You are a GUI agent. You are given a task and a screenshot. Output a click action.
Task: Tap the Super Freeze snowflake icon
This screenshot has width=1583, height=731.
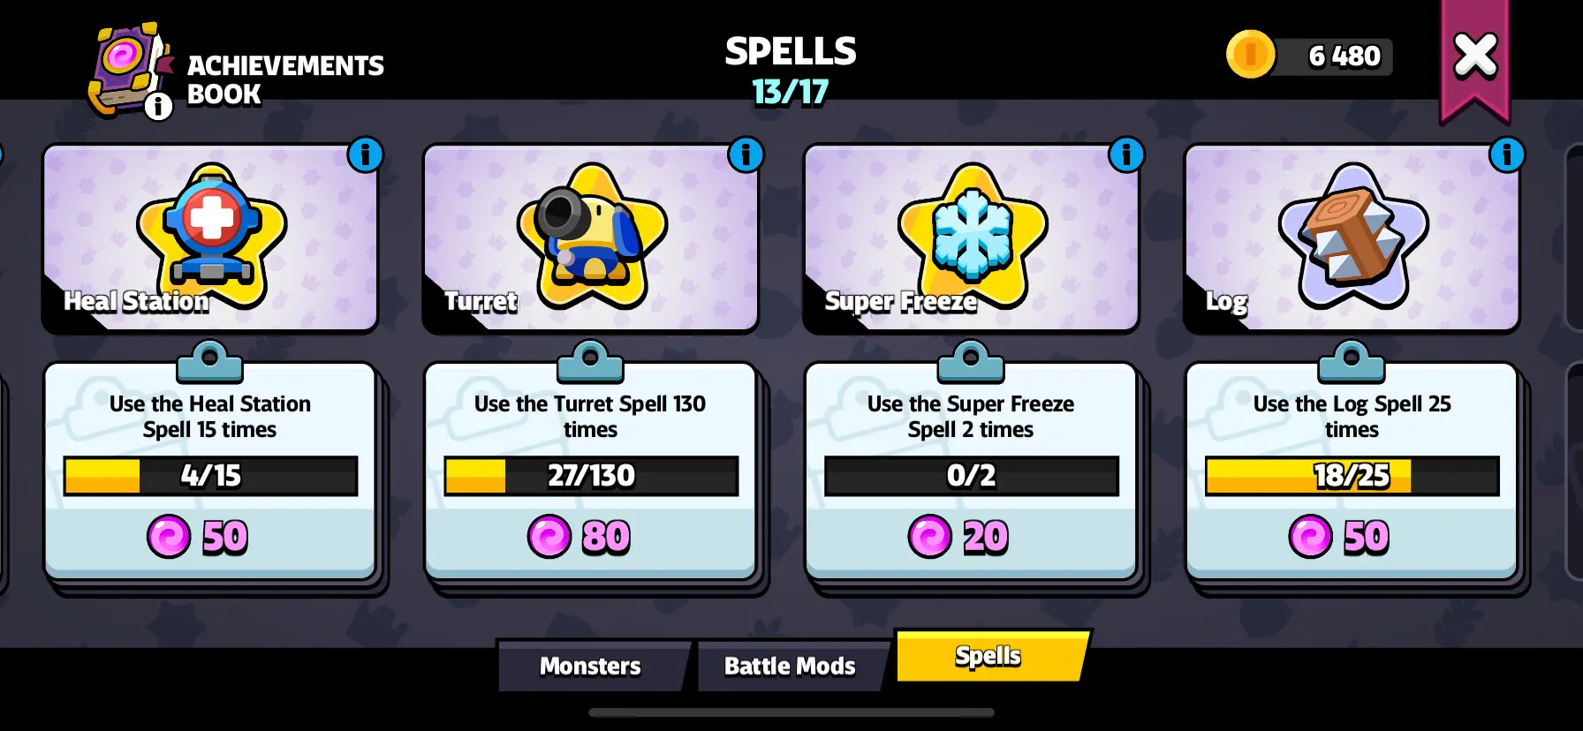coord(973,234)
